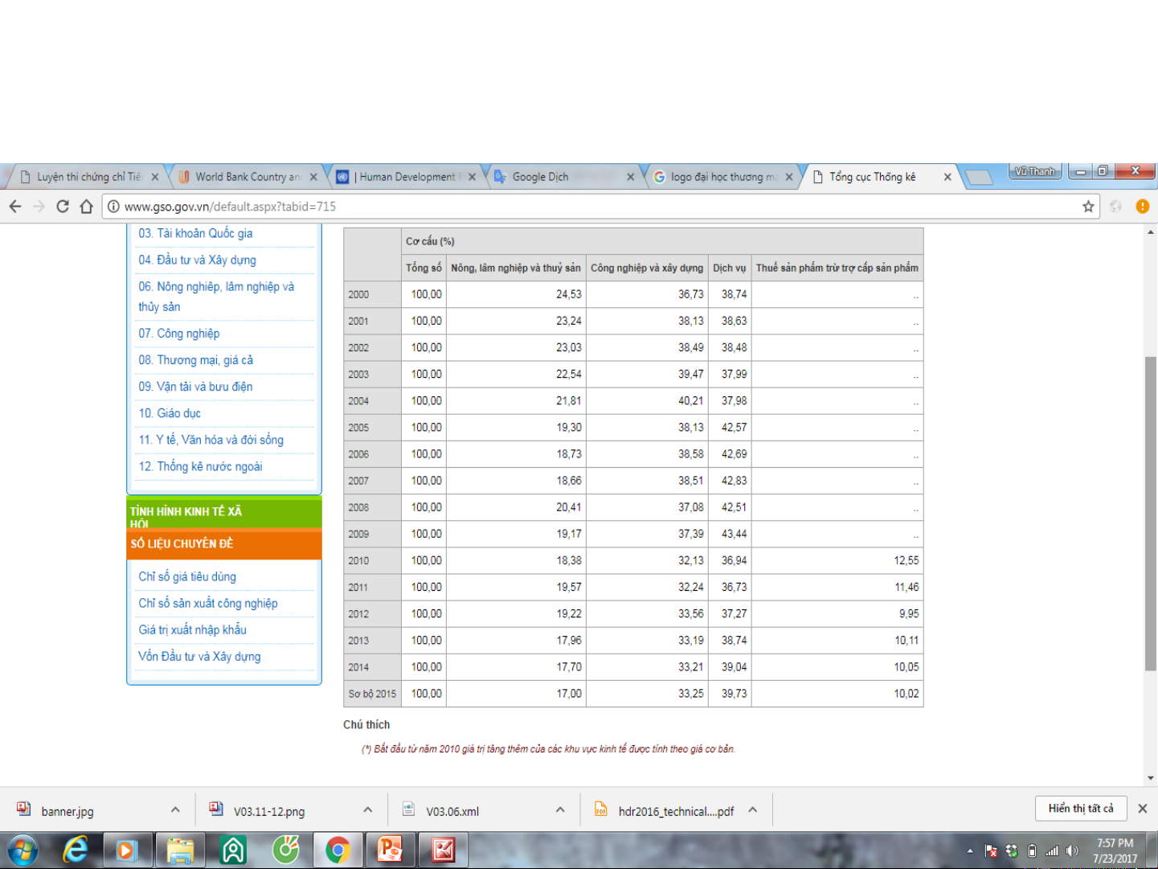Viewport: 1158px width, 869px height.
Task: Click the browser Back arrow
Action: coord(15,207)
